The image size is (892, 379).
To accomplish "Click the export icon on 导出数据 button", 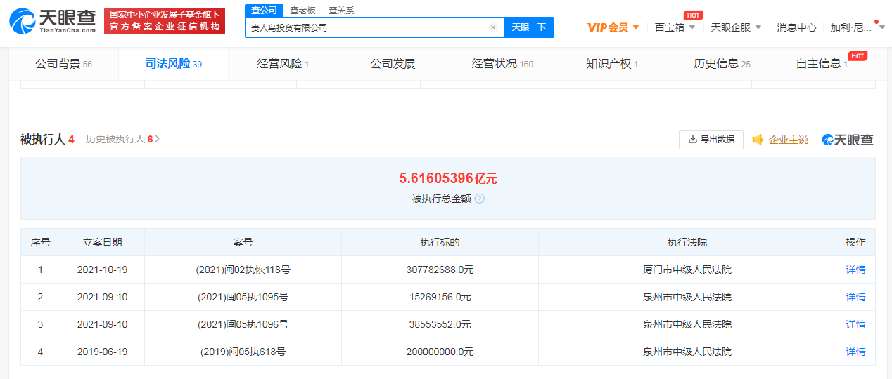I will pos(692,140).
